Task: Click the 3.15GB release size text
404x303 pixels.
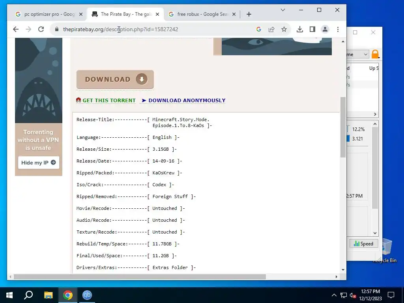Action: tap(161, 149)
